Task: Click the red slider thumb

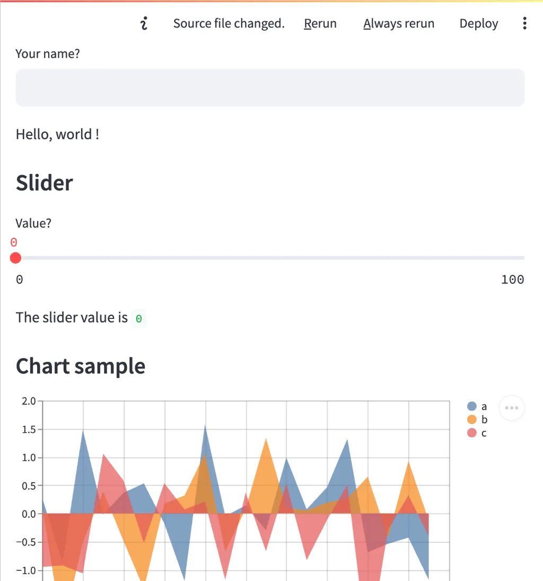Action: [15, 258]
